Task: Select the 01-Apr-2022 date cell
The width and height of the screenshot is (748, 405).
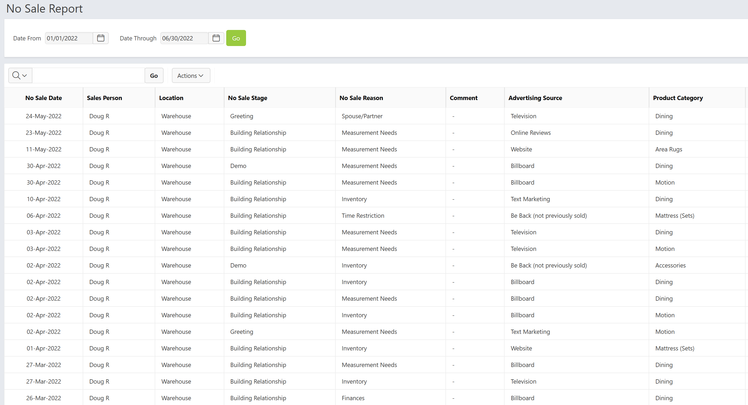Action: (x=44, y=348)
